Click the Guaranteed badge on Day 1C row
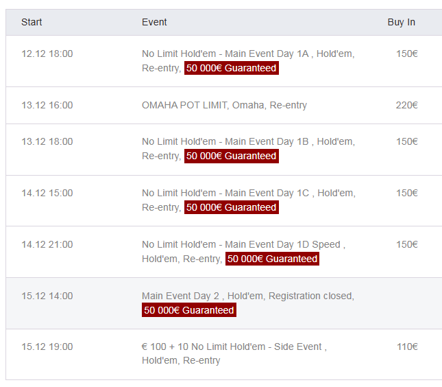 click(x=231, y=207)
